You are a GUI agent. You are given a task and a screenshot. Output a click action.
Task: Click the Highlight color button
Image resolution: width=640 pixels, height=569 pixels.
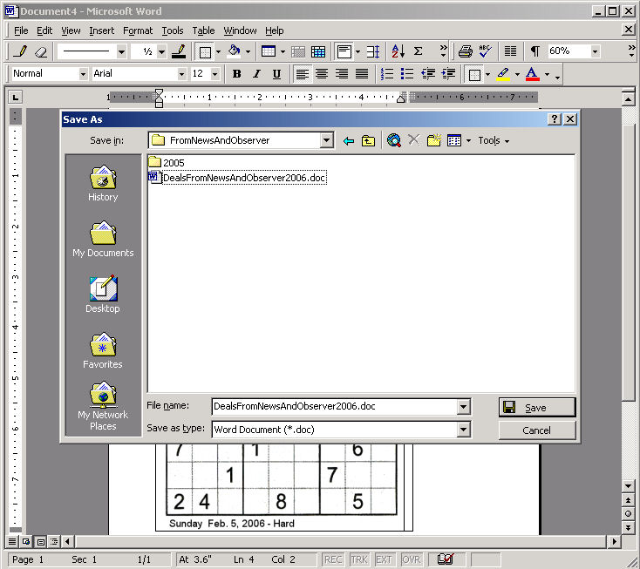point(503,74)
